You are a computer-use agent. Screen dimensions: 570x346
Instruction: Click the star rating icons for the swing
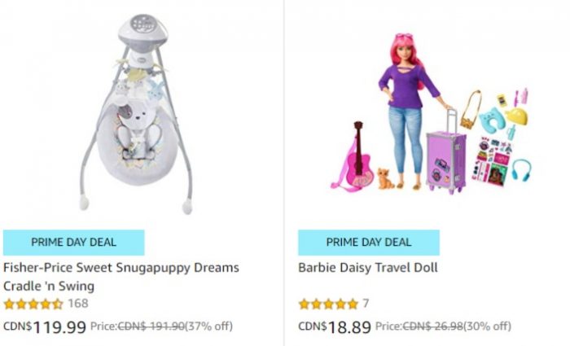point(33,304)
